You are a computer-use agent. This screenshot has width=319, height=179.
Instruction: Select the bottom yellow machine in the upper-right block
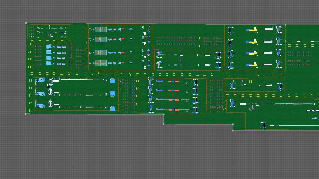(x=252, y=64)
